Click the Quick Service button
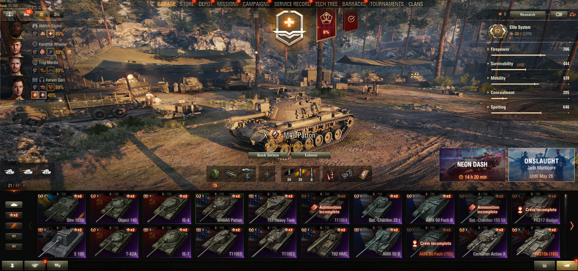 pos(269,155)
